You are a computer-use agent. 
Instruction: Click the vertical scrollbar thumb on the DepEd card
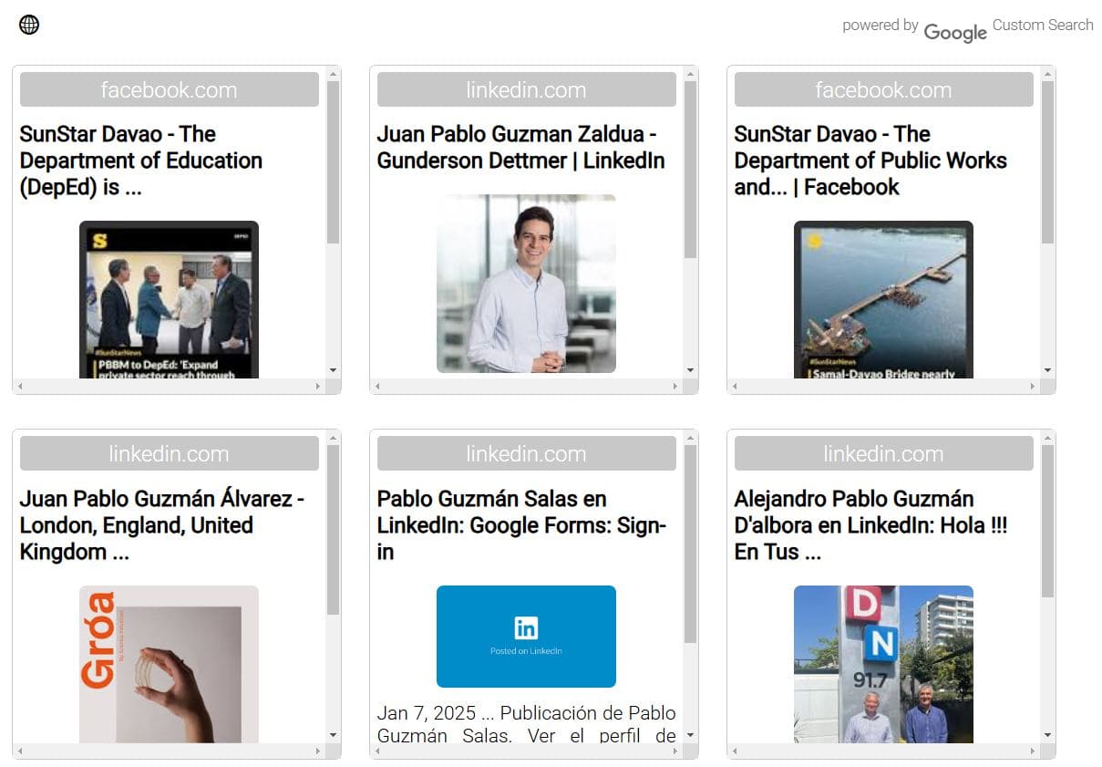(333, 162)
